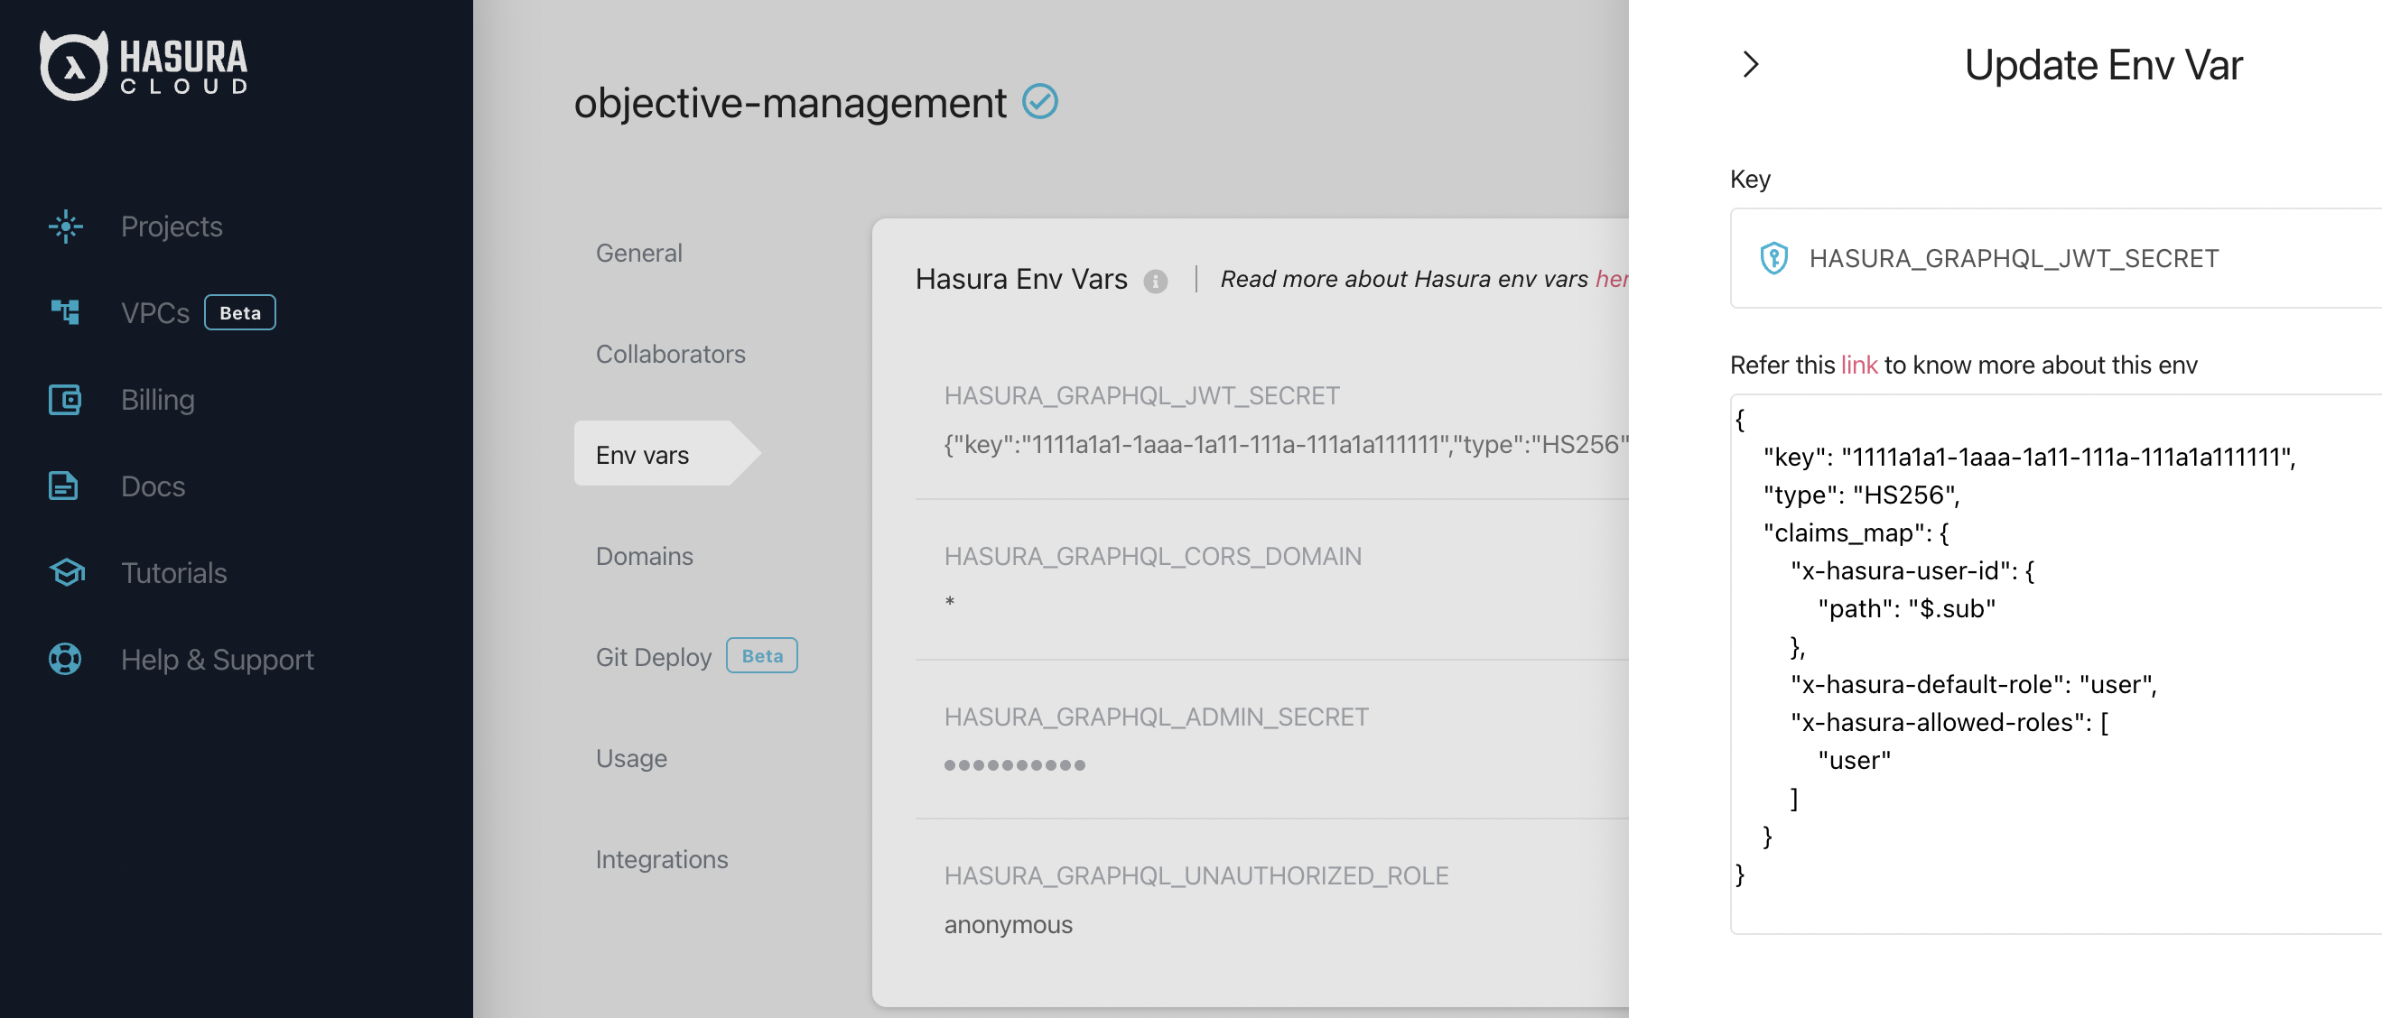2382x1018 pixels.
Task: Click the info icon beside Hasura Env Vars
Action: click(x=1155, y=281)
